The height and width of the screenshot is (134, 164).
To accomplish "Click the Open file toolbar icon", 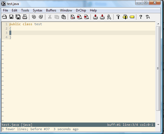I will tap(4, 17).
